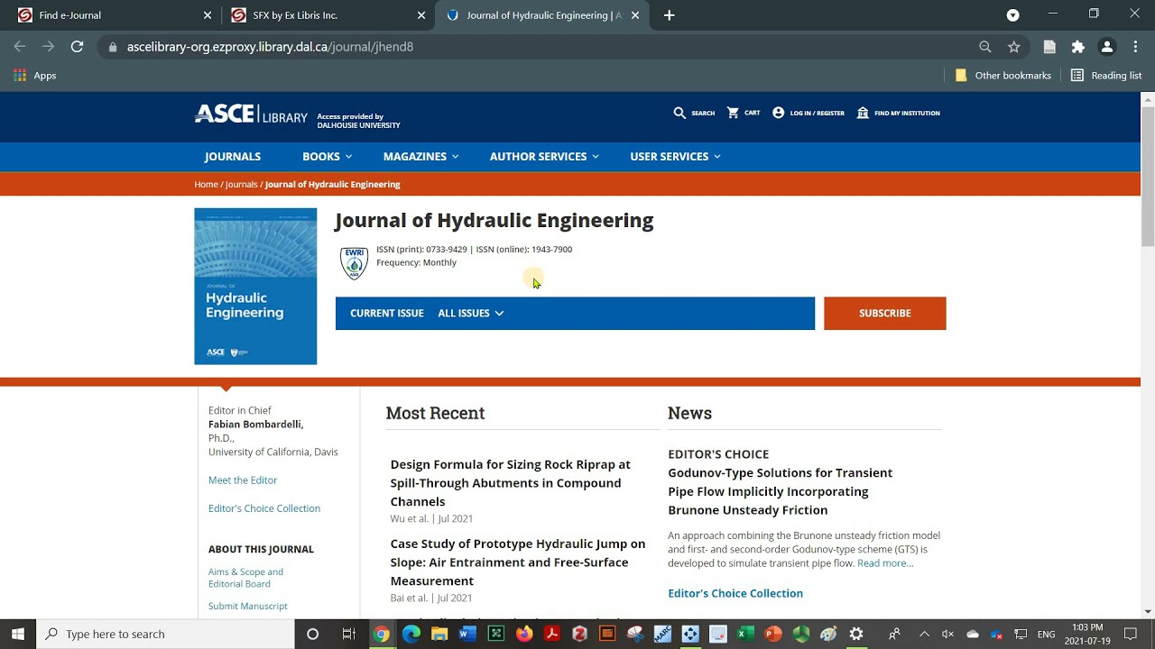
Task: Open the Journals navigation item
Action: click(x=232, y=156)
